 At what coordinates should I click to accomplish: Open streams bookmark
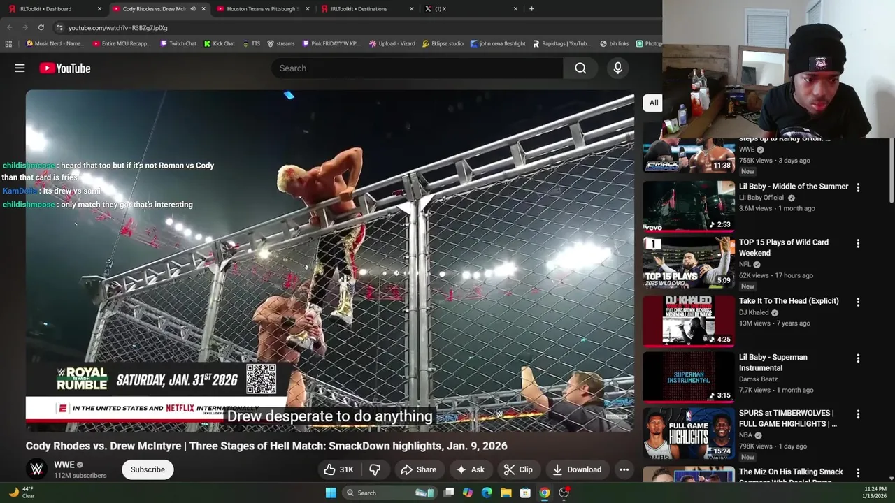point(281,43)
